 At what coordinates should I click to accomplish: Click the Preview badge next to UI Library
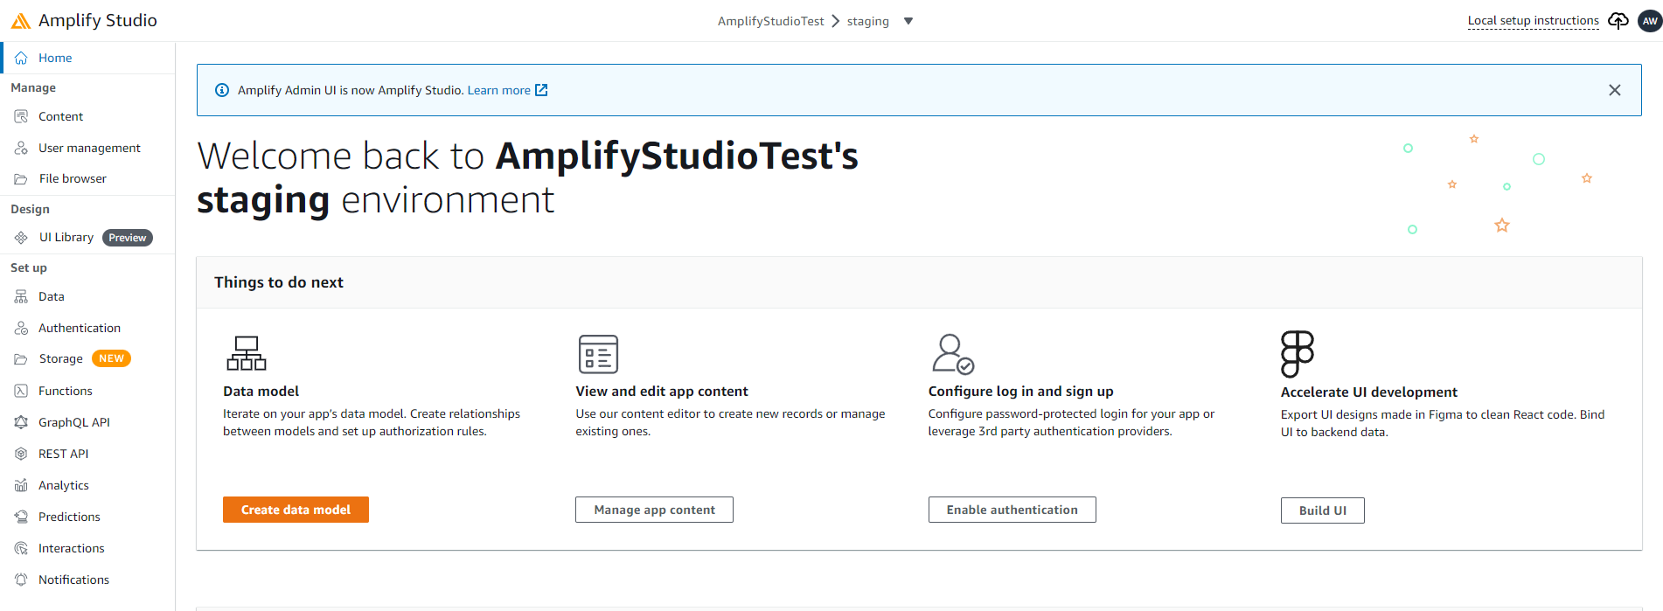(x=128, y=238)
